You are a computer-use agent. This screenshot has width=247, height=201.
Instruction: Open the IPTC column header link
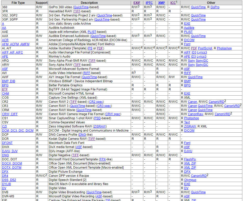click(149, 3)
